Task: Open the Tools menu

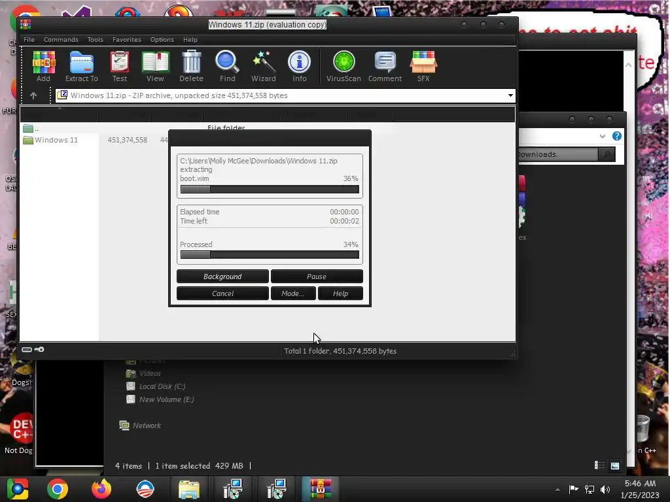Action: point(96,39)
